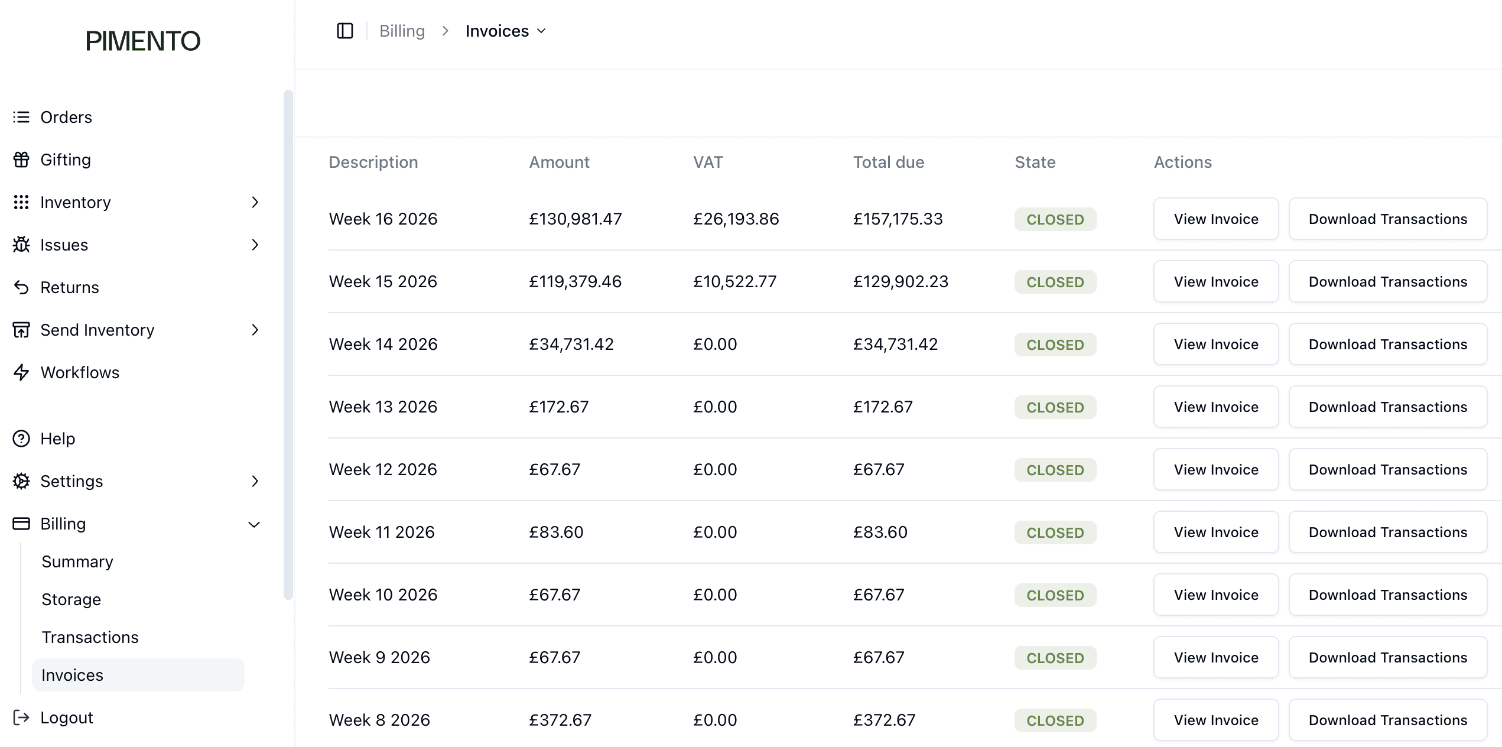Image resolution: width=1502 pixels, height=747 pixels.
Task: Toggle the sidebar panel icon
Action: [345, 31]
